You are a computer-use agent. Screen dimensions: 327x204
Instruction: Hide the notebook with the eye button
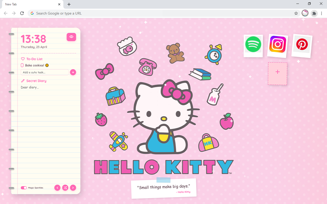pyautogui.click(x=71, y=37)
